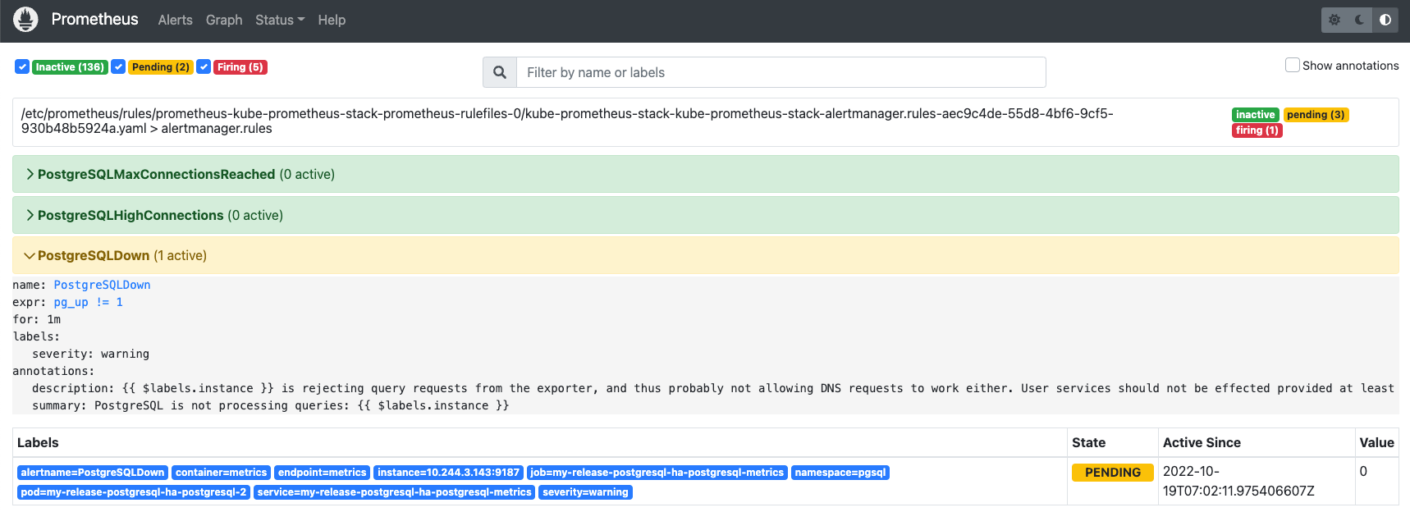This screenshot has height=512, width=1410.
Task: Toggle the Pending (2) filter checkbox
Action: [x=118, y=66]
